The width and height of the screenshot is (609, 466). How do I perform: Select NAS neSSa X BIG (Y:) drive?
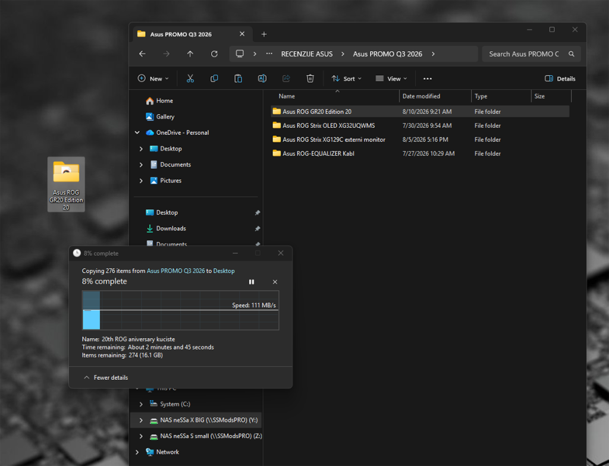[x=204, y=420]
